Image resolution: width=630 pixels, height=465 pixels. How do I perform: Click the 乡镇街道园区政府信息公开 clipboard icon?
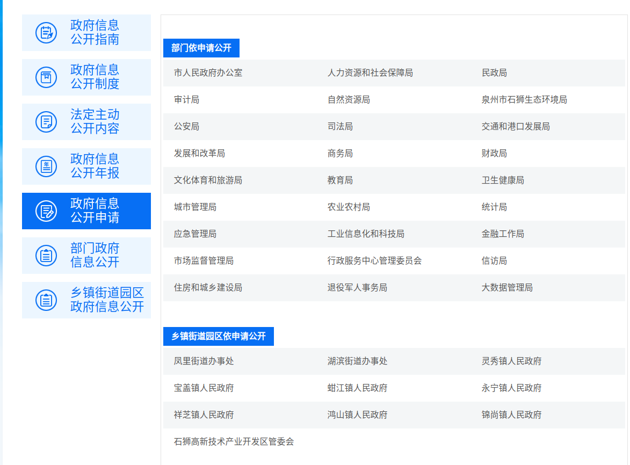pyautogui.click(x=46, y=300)
